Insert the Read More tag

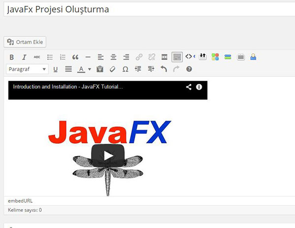pos(165,57)
